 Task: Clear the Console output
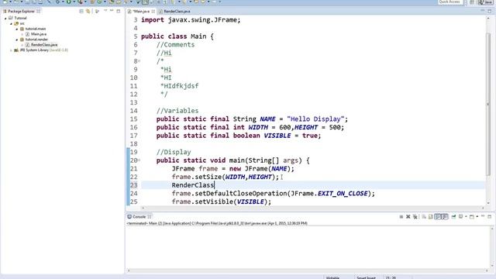coord(424,217)
